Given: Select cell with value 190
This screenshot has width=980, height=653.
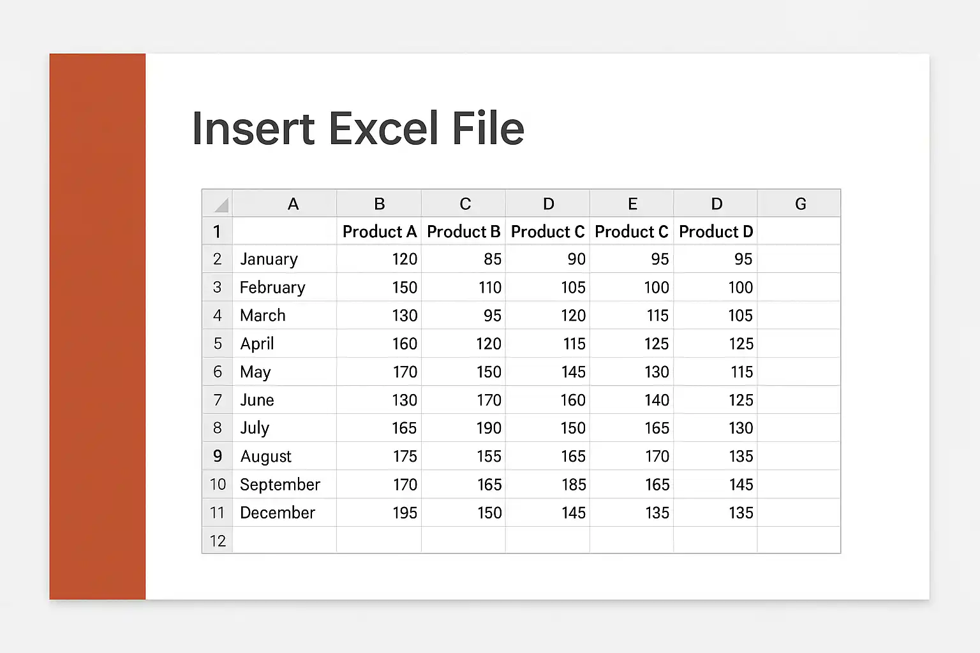Looking at the screenshot, I should 463,428.
